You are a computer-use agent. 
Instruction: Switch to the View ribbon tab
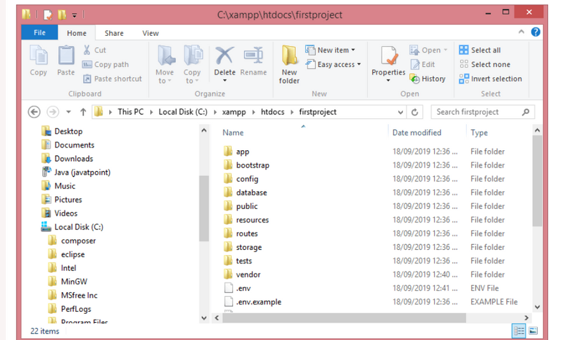point(151,33)
